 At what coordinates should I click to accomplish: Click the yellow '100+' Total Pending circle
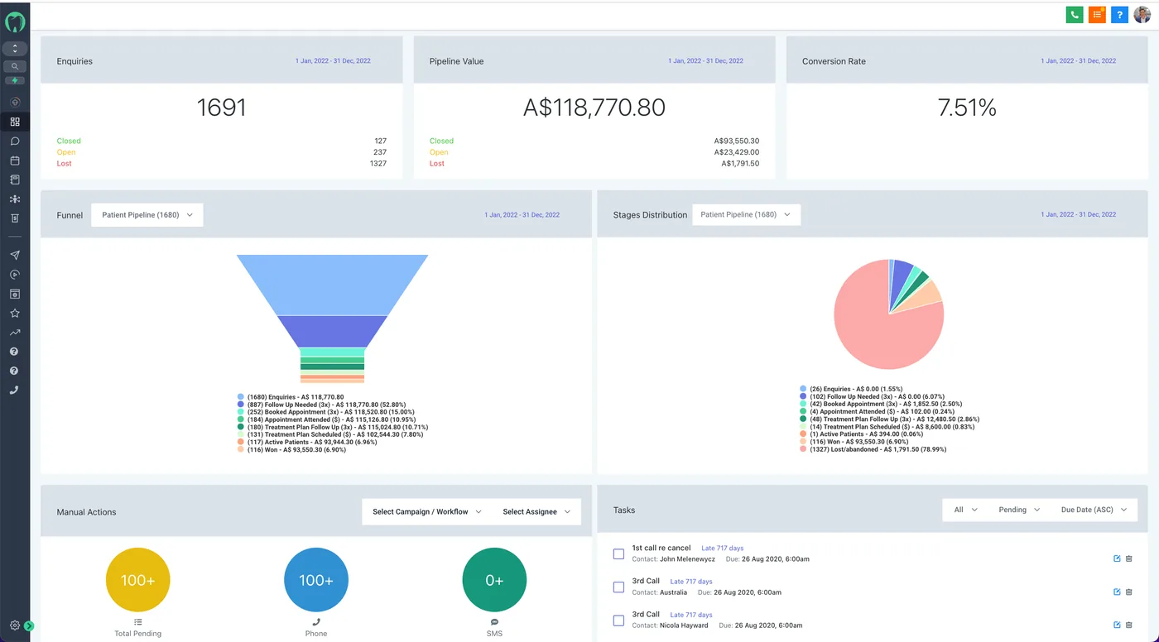137,580
